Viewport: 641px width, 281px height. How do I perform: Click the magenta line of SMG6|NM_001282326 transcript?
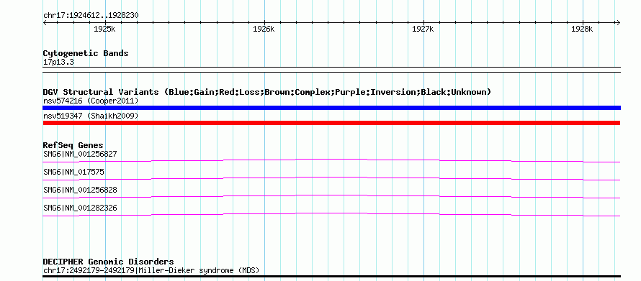click(331, 214)
